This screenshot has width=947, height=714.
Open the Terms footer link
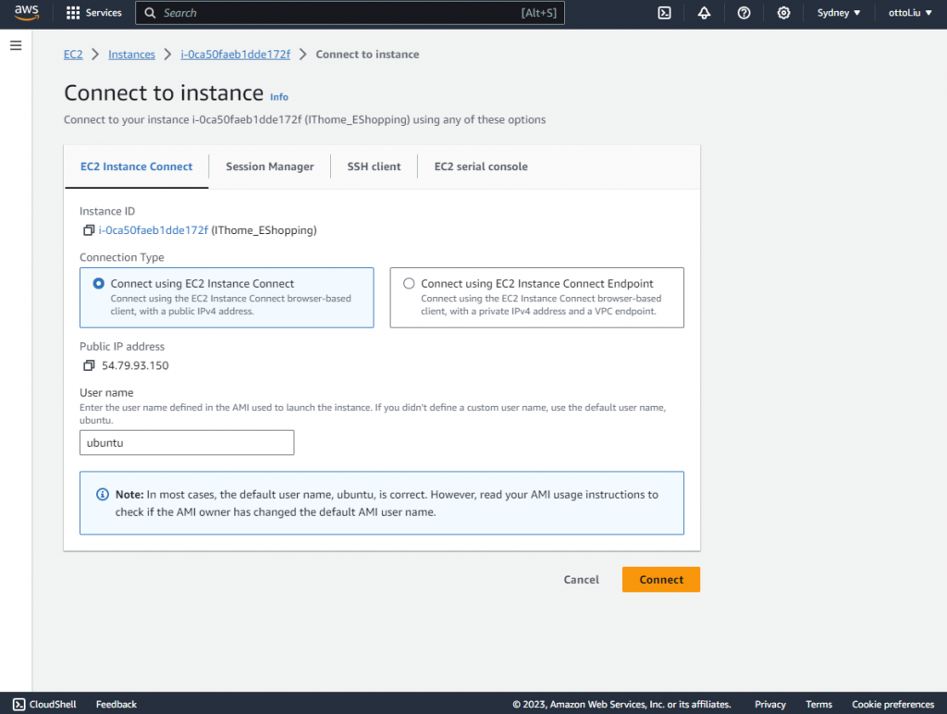coord(819,705)
